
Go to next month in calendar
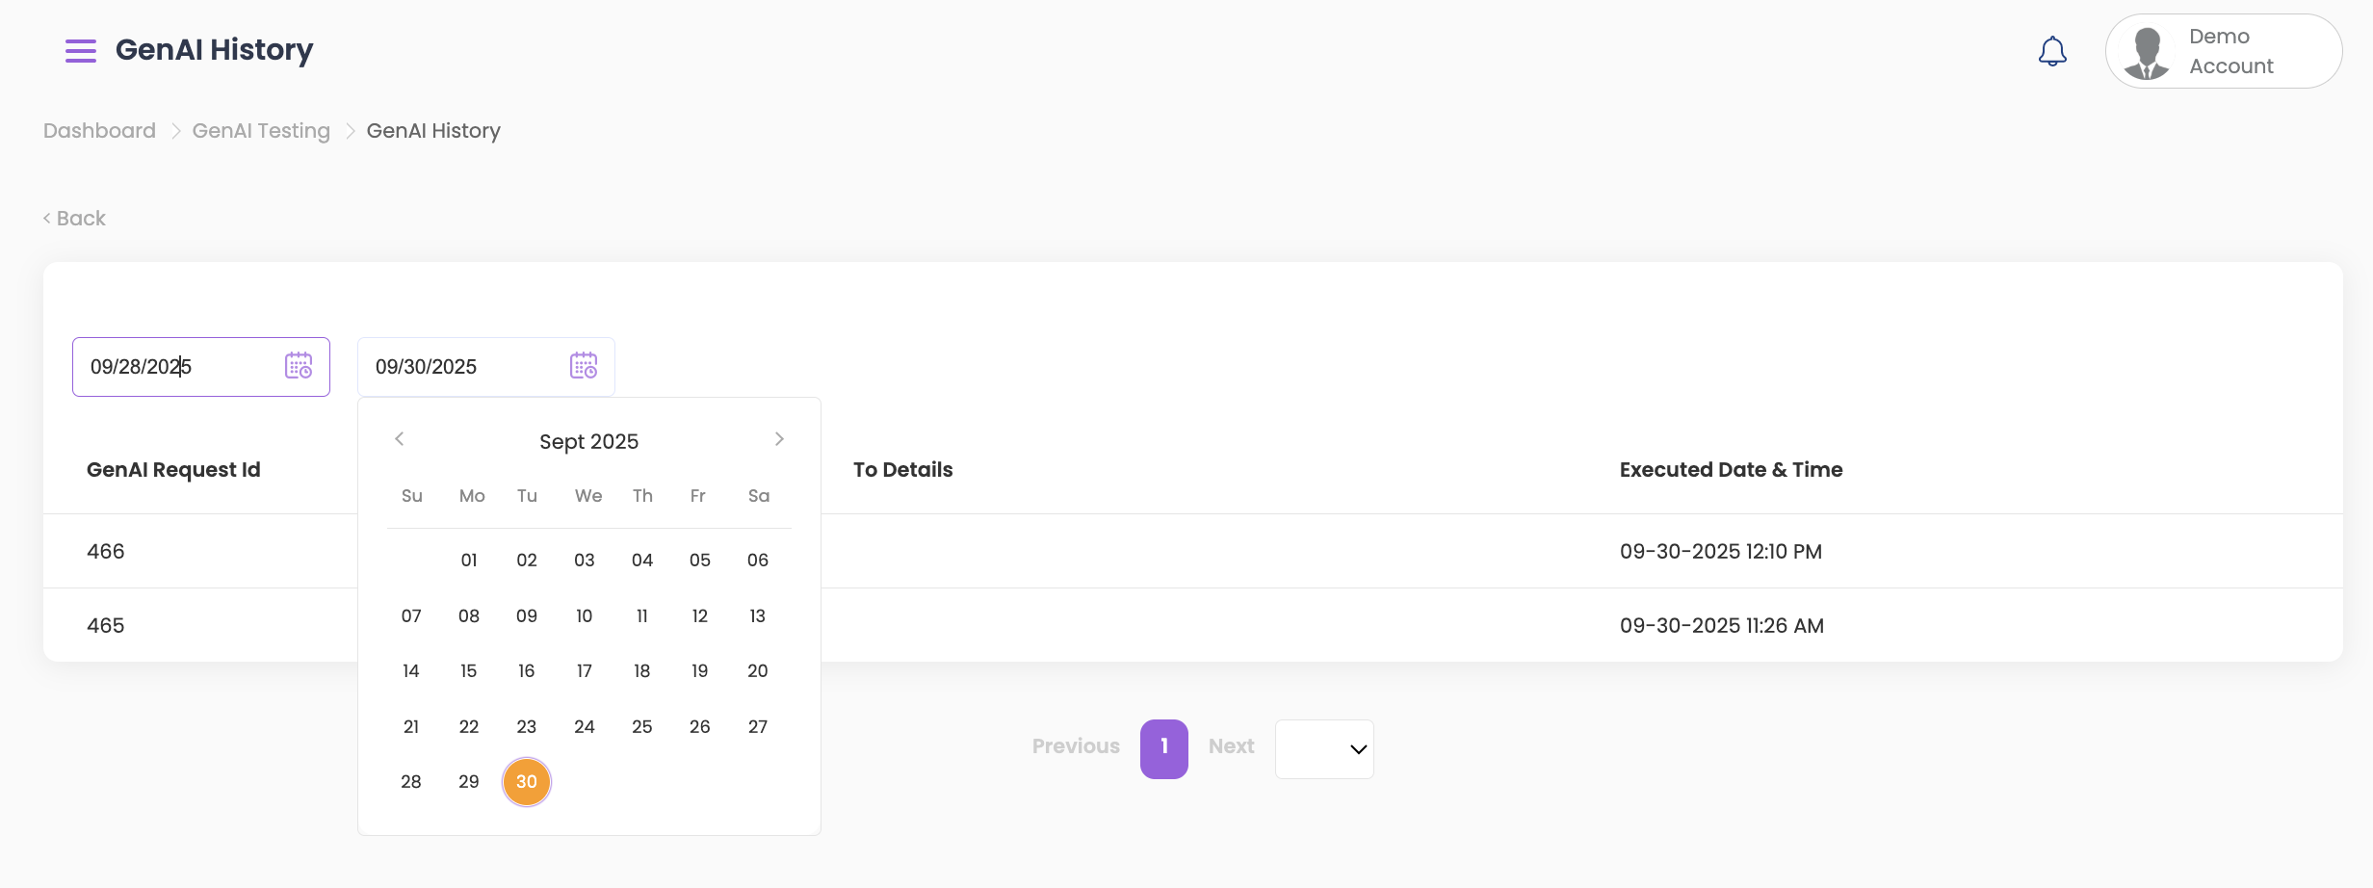(779, 439)
